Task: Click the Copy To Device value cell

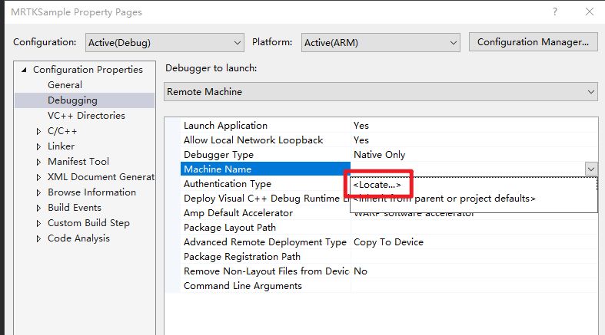Action: click(x=474, y=242)
